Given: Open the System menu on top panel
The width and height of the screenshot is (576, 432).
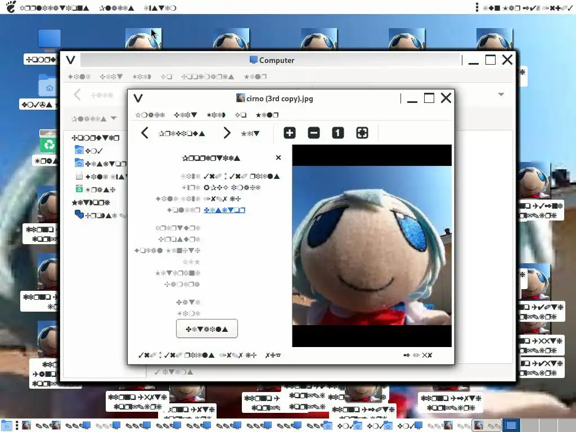Looking at the screenshot, I should pos(160,8).
